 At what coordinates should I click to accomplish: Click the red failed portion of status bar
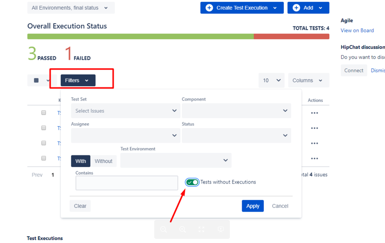[291, 36]
